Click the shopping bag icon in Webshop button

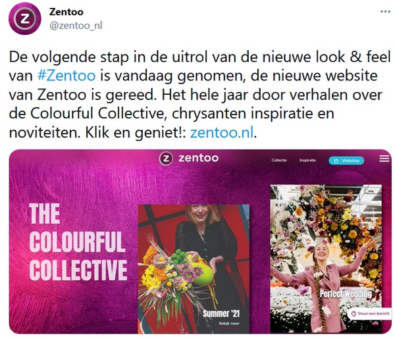coord(336,161)
